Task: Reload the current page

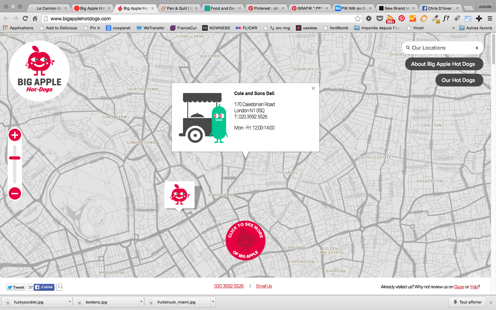Action: [x=25, y=19]
